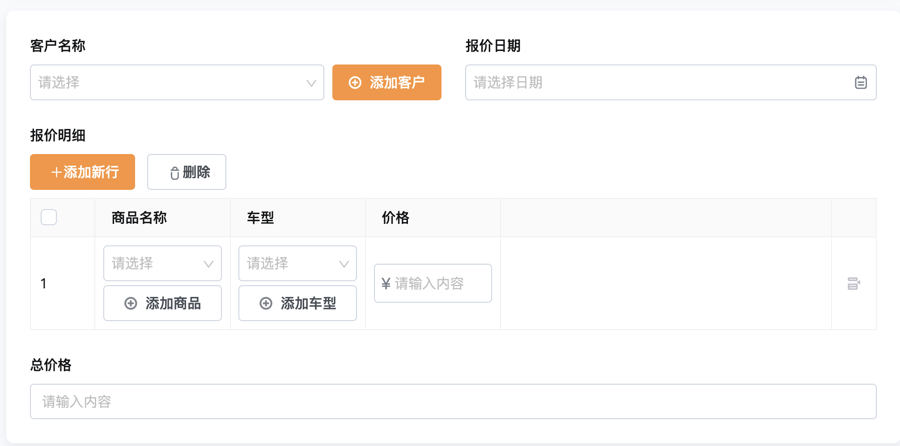
Task: Toggle the select-all checkbox in table header
Action: coord(49,217)
